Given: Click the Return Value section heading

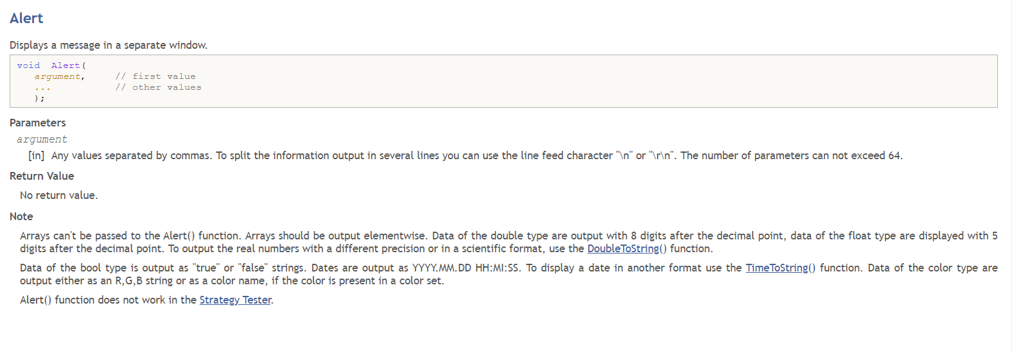Looking at the screenshot, I should coord(42,176).
